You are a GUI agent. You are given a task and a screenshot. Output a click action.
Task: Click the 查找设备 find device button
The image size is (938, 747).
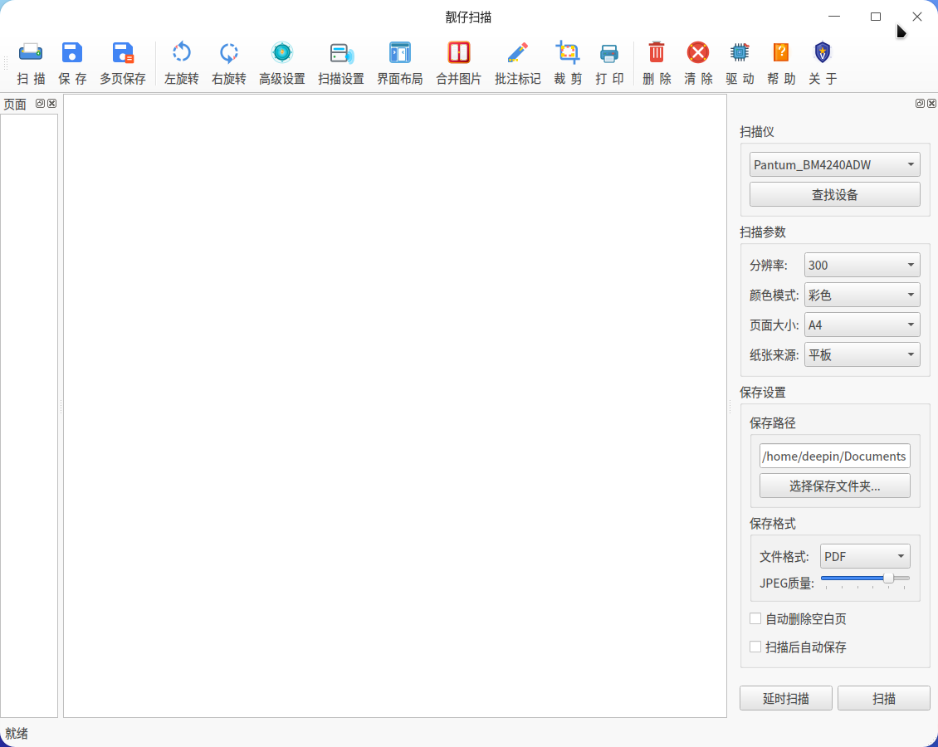click(x=834, y=194)
